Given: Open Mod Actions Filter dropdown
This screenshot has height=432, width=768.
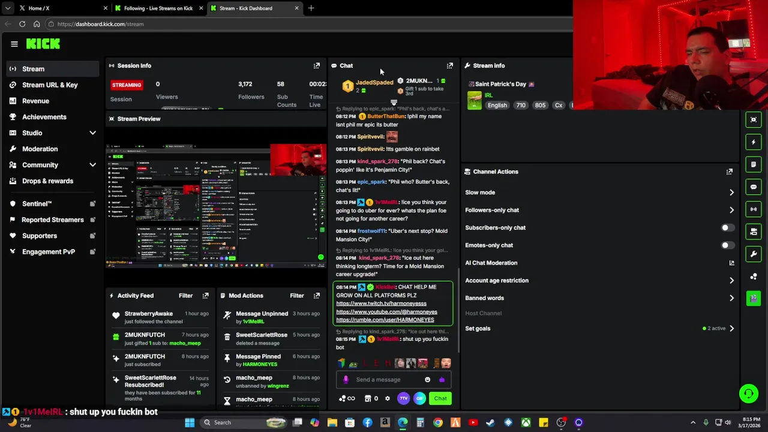Looking at the screenshot, I should coord(297,295).
